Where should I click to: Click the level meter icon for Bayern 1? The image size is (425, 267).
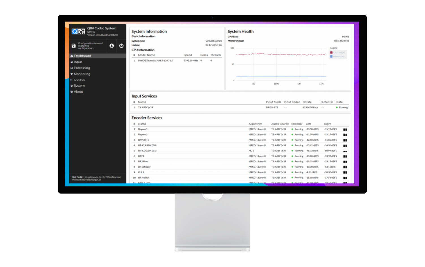tap(345, 129)
